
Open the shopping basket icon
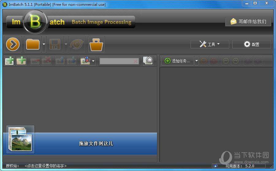[96, 44]
